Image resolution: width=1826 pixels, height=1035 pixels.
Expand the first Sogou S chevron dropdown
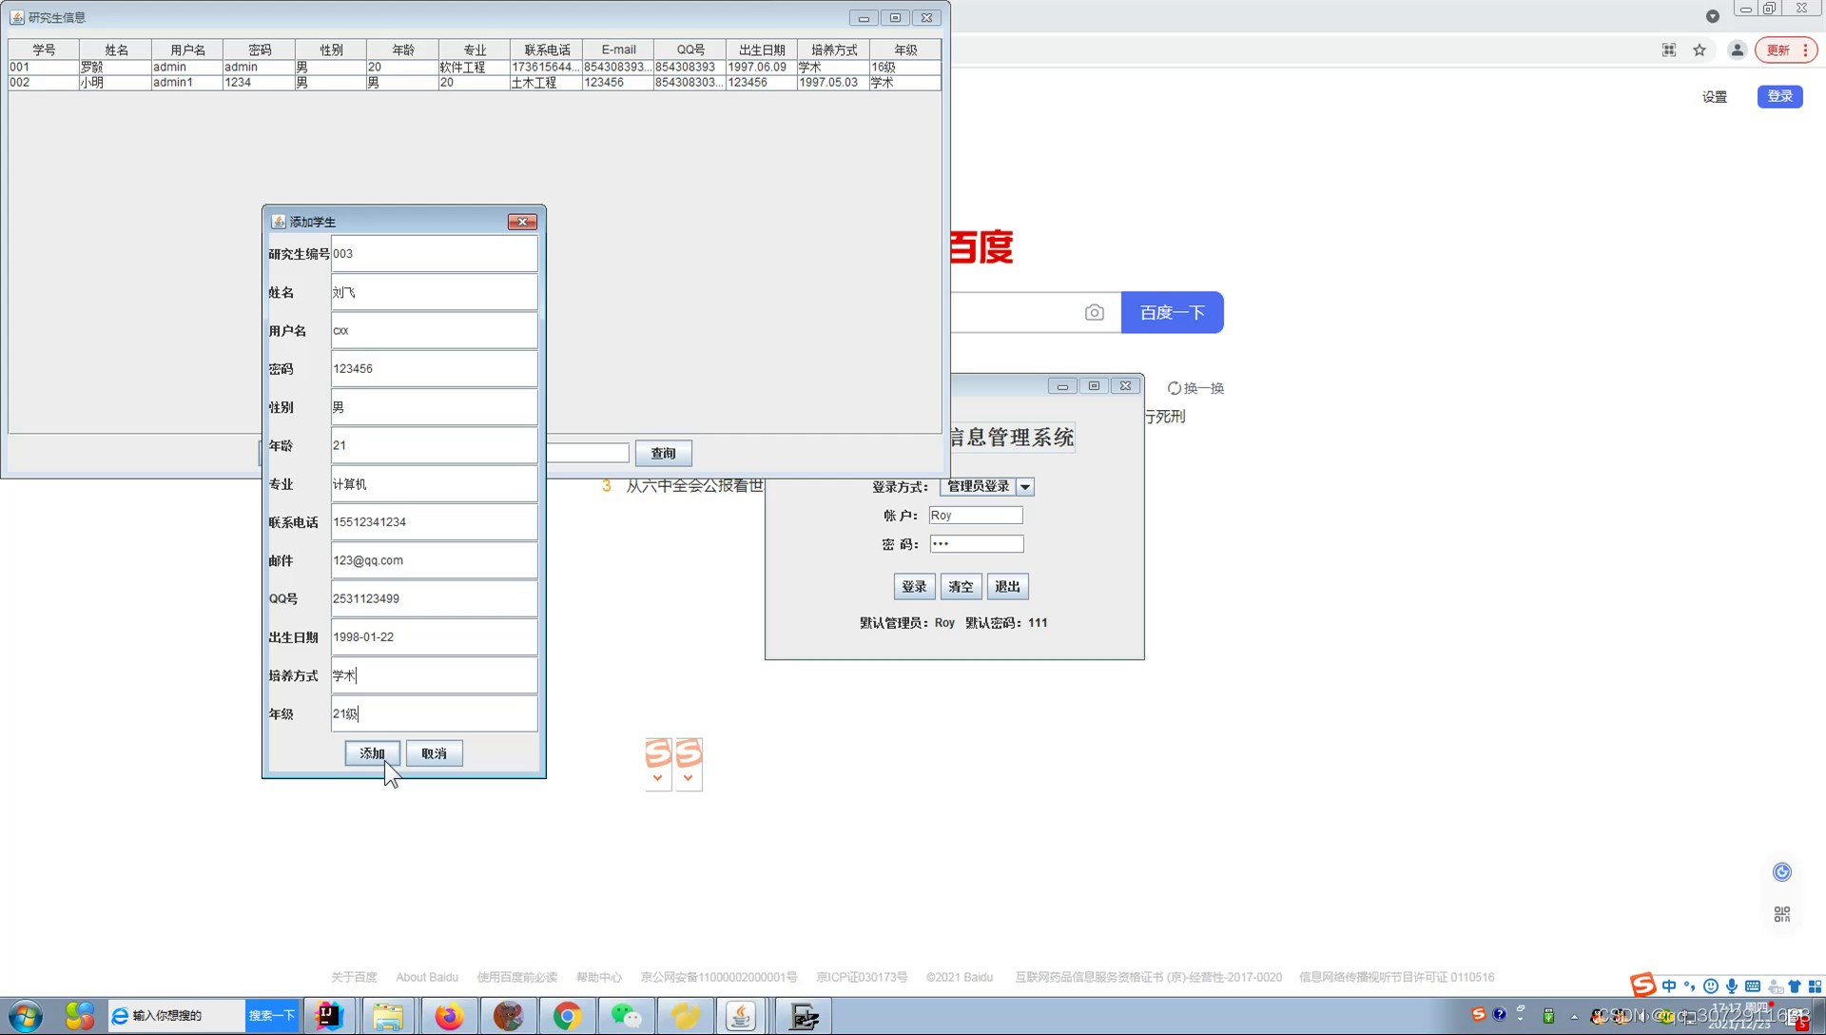[657, 778]
